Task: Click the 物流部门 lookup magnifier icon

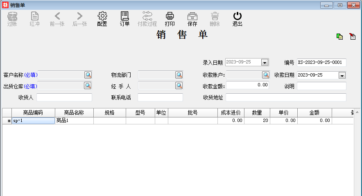Action: click(179, 75)
